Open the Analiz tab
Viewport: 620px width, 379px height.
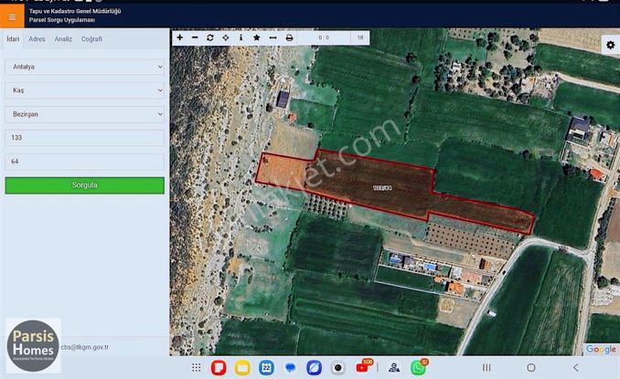[x=63, y=39]
